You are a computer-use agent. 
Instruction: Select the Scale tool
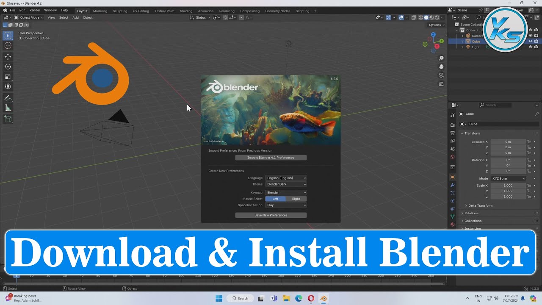pos(8,77)
